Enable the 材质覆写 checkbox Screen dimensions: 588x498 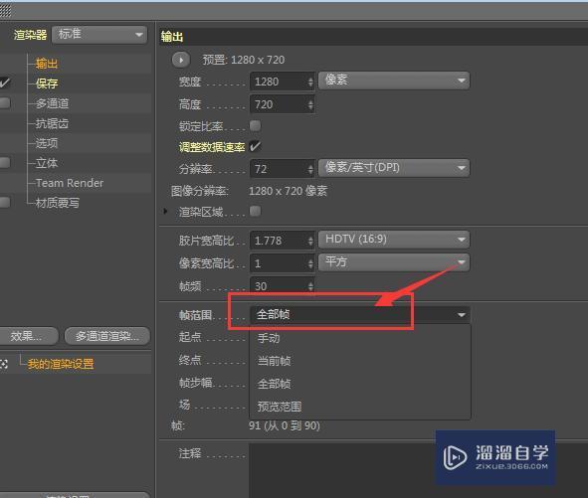pyautogui.click(x=5, y=202)
